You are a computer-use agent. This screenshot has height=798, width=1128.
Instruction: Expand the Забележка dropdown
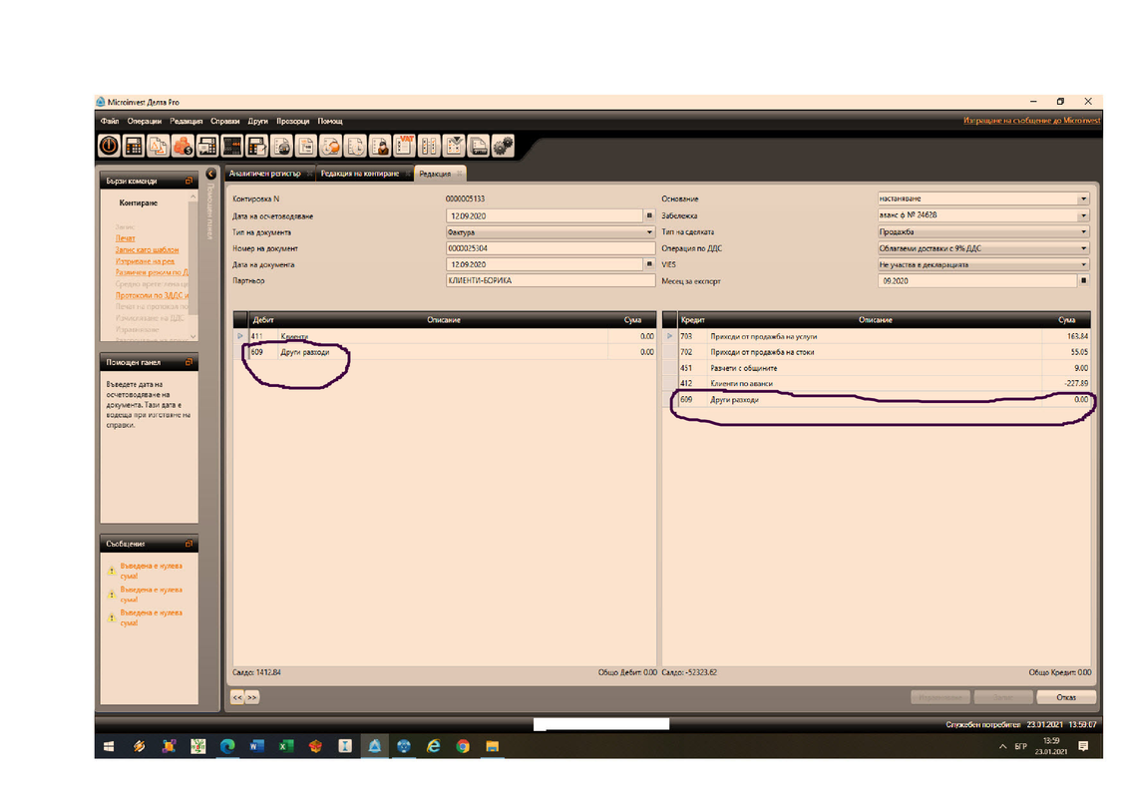[x=1083, y=215]
